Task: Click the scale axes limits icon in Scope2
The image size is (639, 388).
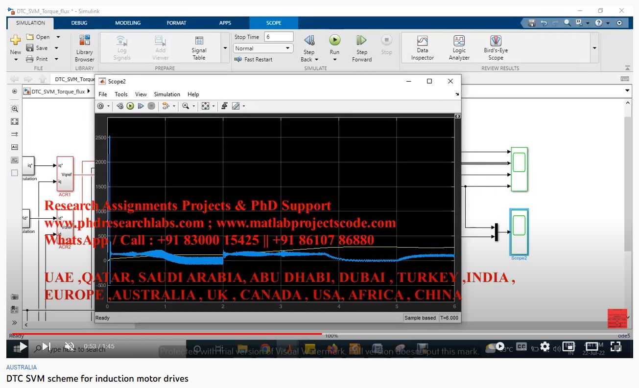Action: coord(205,106)
